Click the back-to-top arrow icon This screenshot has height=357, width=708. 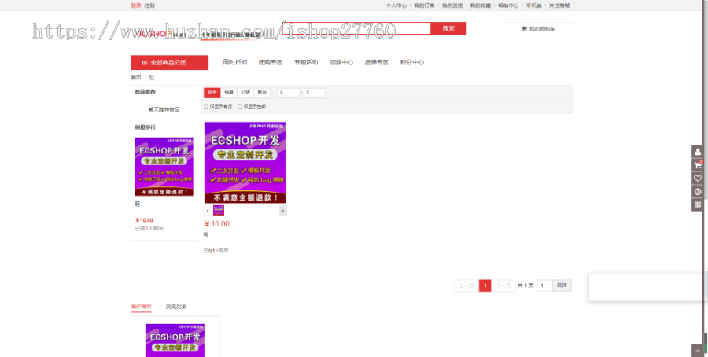[698, 350]
